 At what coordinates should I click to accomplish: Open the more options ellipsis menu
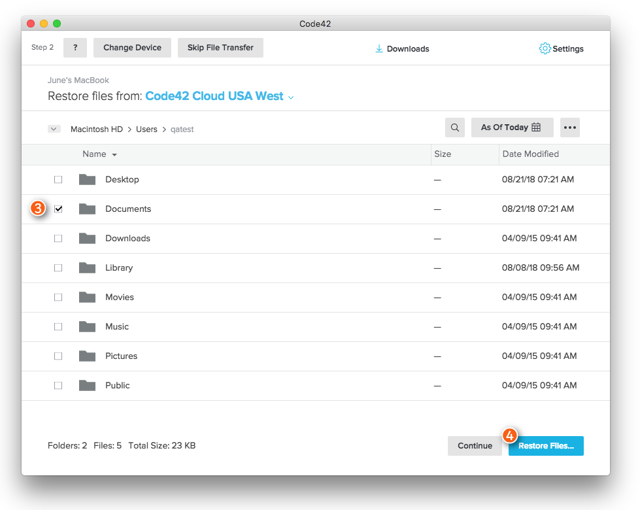pyautogui.click(x=569, y=127)
